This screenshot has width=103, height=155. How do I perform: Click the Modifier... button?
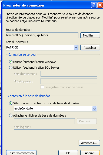[x=90, y=35]
